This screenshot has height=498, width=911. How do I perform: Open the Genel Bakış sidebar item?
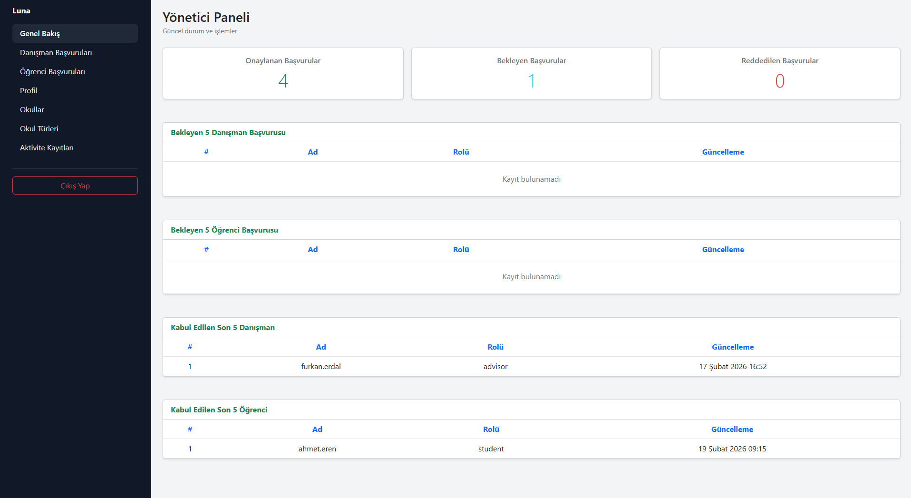[75, 33]
